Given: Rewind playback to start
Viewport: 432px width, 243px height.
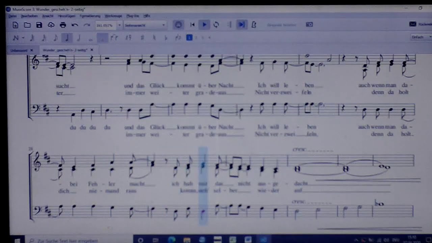Looking at the screenshot, I should click(192, 25).
